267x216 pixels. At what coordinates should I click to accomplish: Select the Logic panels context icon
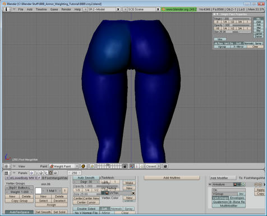coord(31,173)
